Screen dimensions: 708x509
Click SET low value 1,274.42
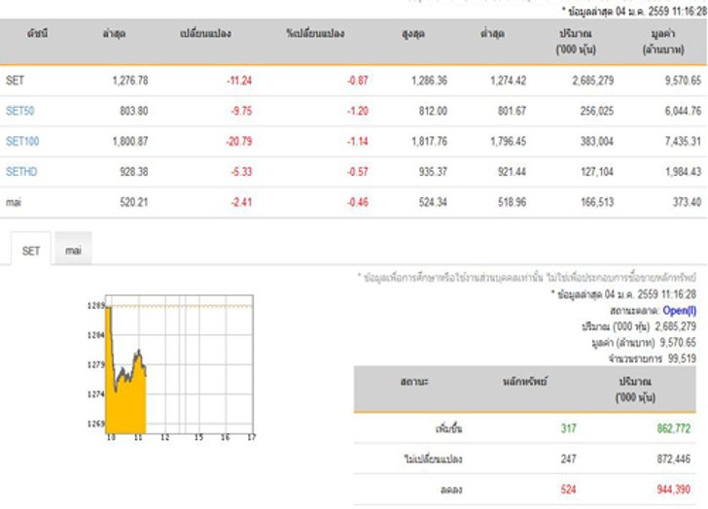click(508, 81)
